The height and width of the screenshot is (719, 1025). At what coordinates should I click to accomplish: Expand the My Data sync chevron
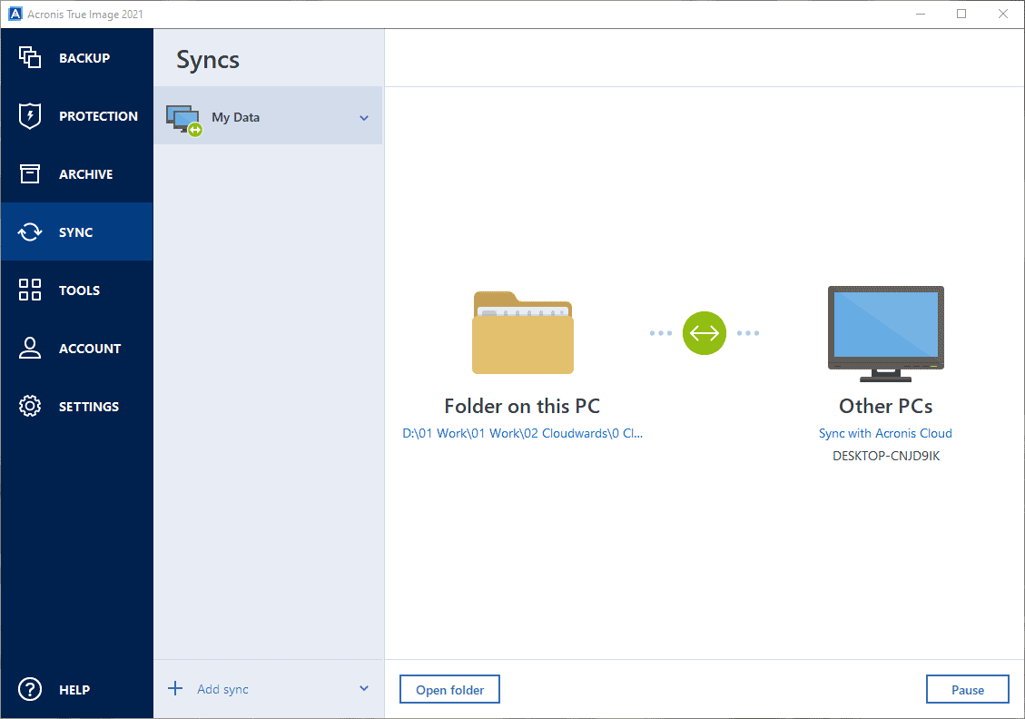pyautogui.click(x=364, y=118)
